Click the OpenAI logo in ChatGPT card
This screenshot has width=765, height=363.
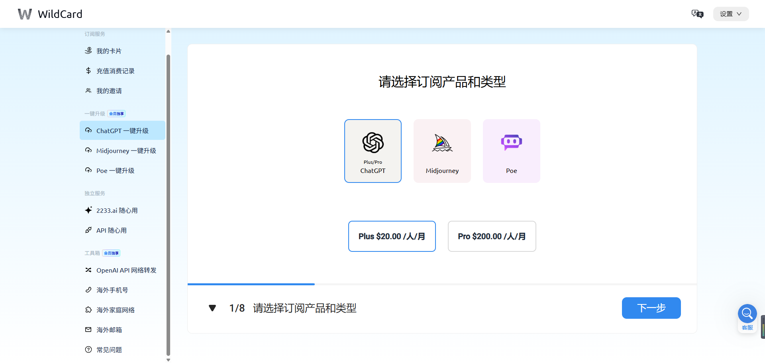tap(373, 143)
